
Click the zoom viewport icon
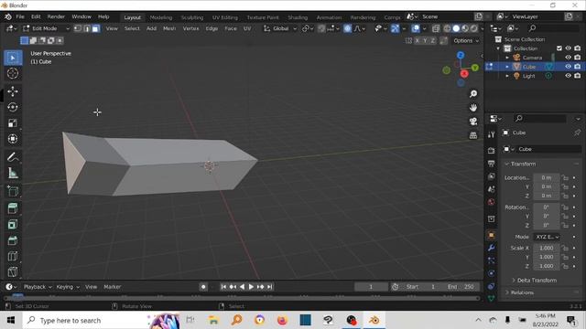[473, 93]
